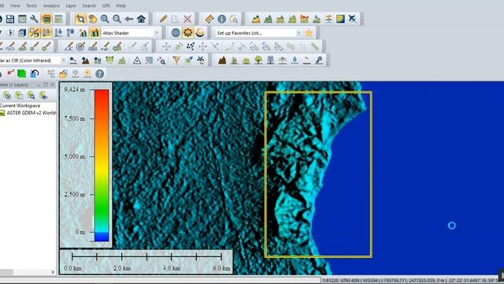Open the Search menu
The width and height of the screenshot is (504, 284).
tap(89, 6)
